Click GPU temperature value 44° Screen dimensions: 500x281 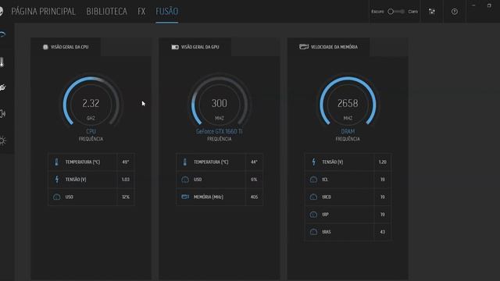(254, 162)
